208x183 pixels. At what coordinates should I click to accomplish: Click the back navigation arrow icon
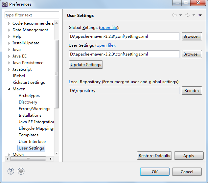pyautogui.click(x=174, y=15)
